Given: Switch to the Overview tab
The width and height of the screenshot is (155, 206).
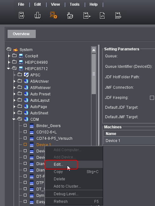Looking at the screenshot, I should point(22,34).
